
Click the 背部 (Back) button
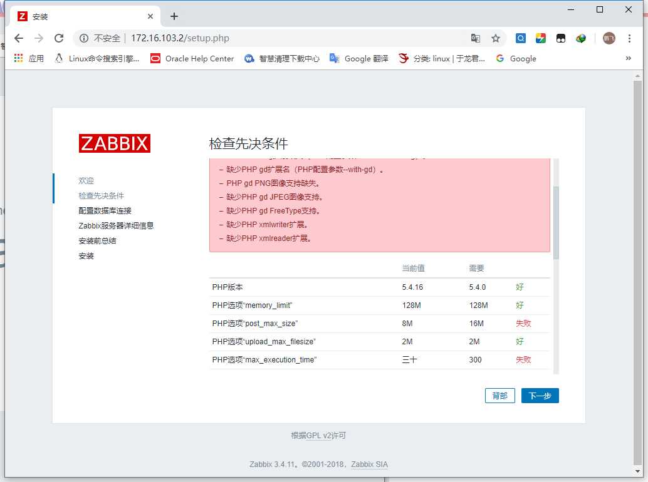[499, 396]
